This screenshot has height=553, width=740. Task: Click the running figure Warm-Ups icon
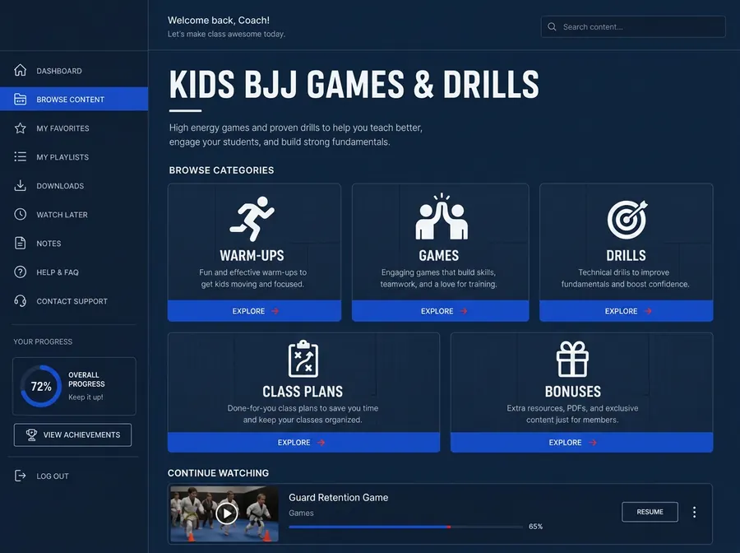pyautogui.click(x=252, y=219)
